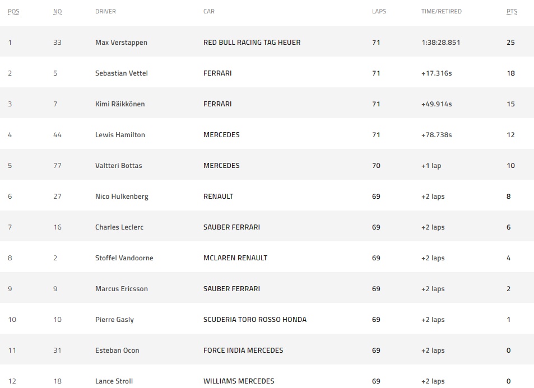Click the TIME/RETIRED column header
534x388 pixels.
[x=442, y=11]
